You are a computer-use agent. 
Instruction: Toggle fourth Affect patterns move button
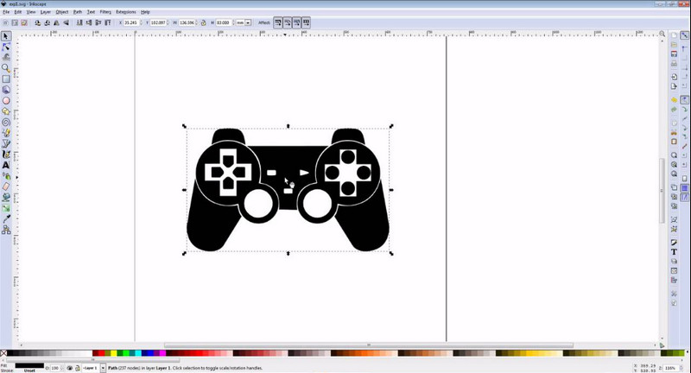coord(306,22)
